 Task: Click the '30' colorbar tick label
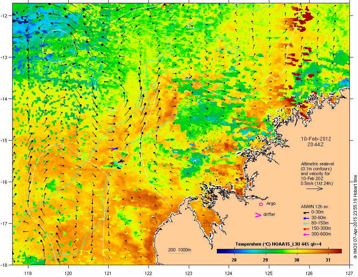297,260
